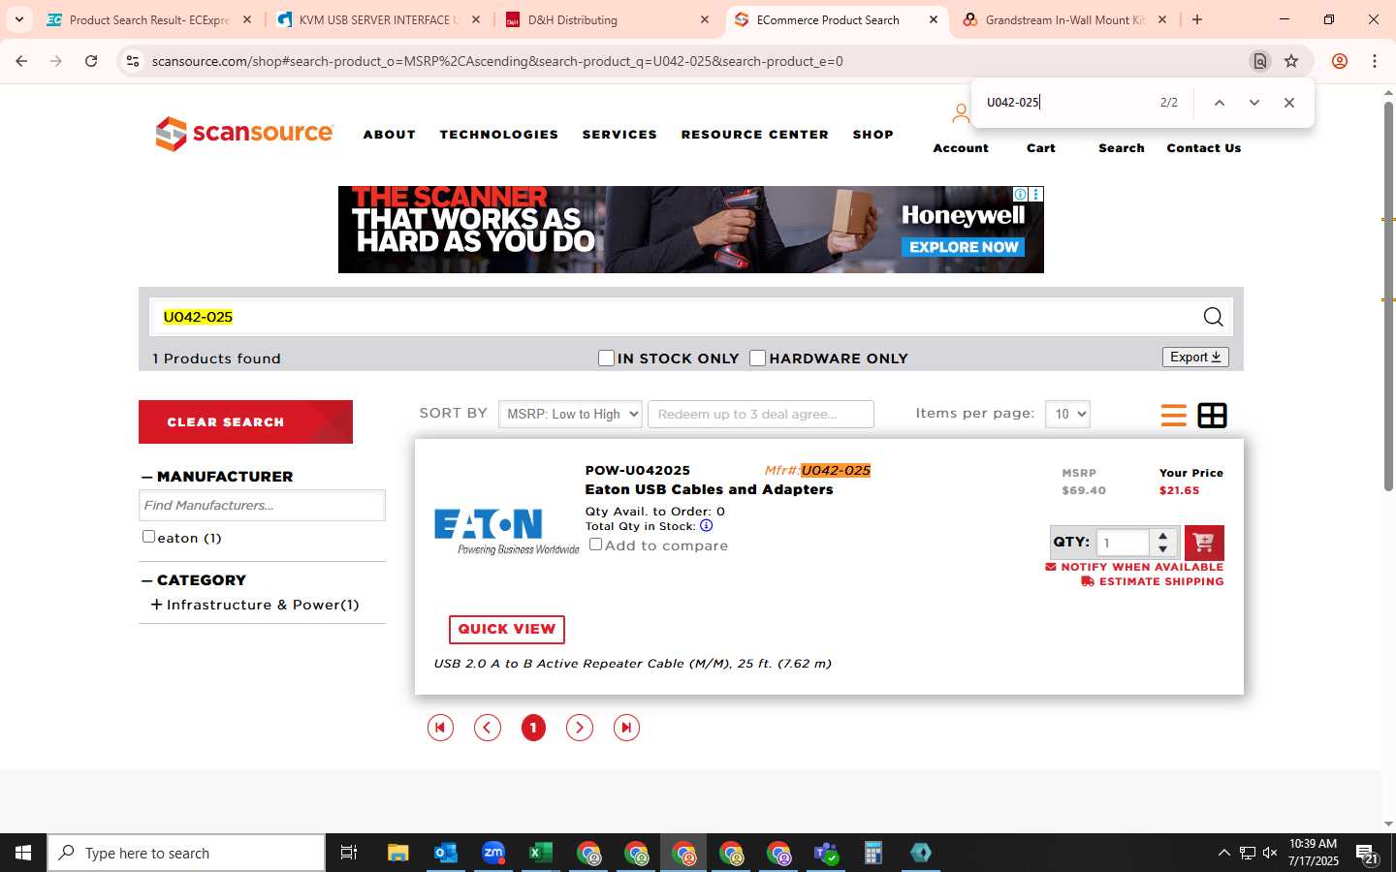The image size is (1396, 872).
Task: Click the QTY input field
Action: pyautogui.click(x=1123, y=543)
